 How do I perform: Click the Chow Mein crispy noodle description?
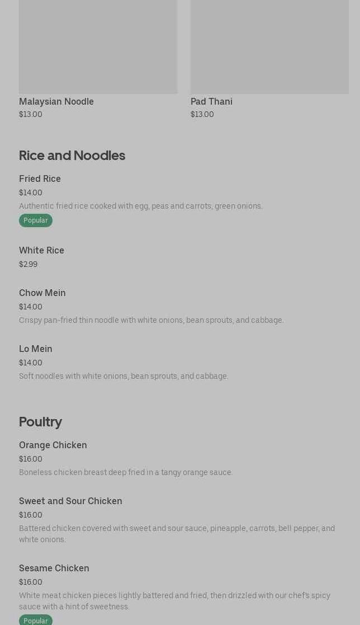point(151,320)
